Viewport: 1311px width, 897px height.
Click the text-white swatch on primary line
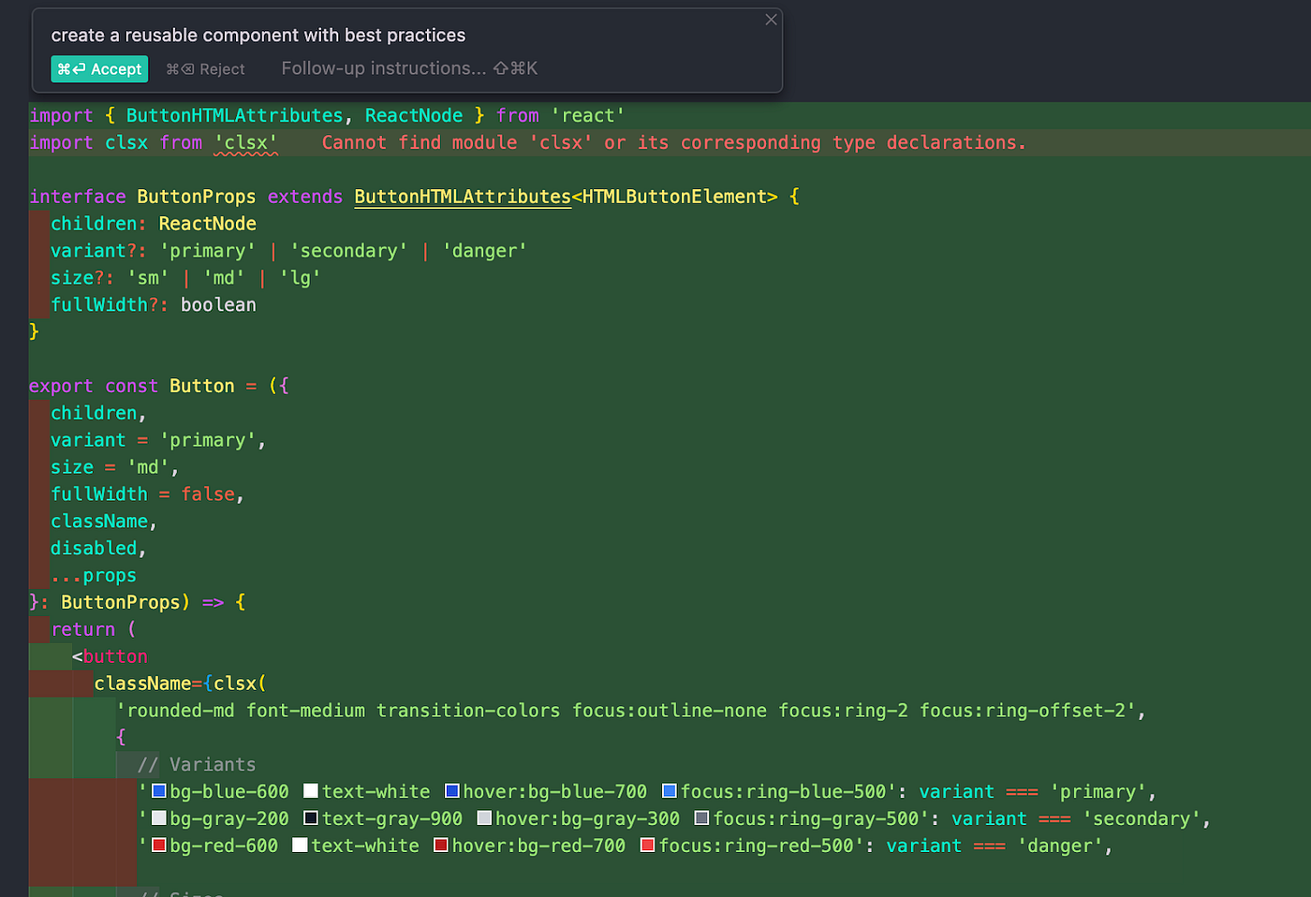click(x=311, y=791)
